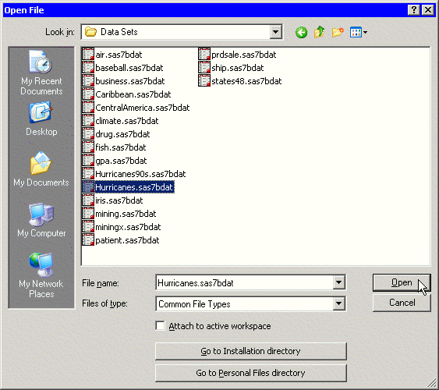Select the patient.sas7bdat file icon
The height and width of the screenshot is (390, 439).
pos(88,240)
